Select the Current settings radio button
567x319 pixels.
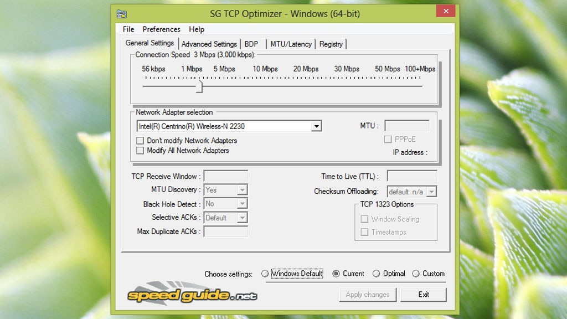336,274
